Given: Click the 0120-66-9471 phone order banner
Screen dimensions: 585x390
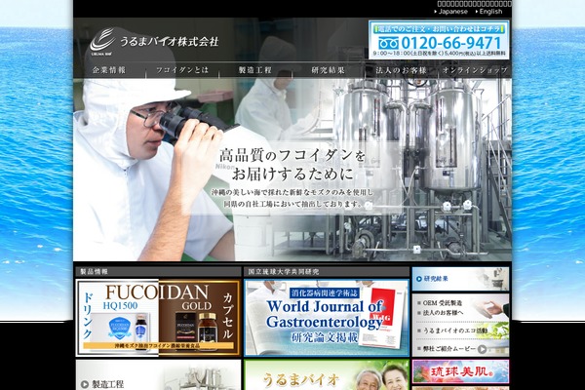Looking at the screenshot, I should click(439, 40).
